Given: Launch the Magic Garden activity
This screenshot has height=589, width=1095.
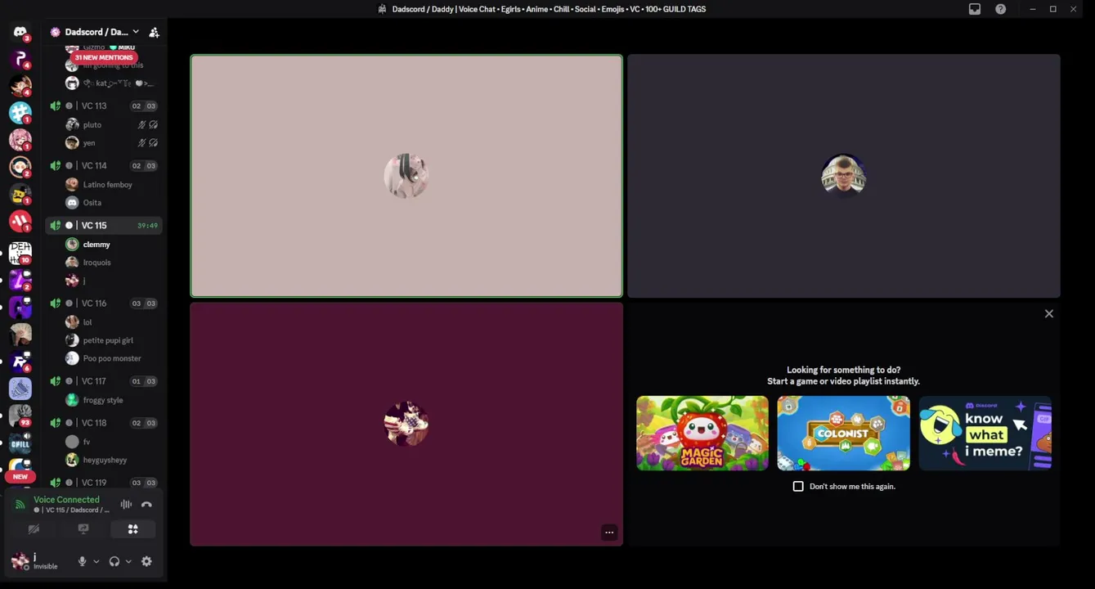Looking at the screenshot, I should pos(702,433).
